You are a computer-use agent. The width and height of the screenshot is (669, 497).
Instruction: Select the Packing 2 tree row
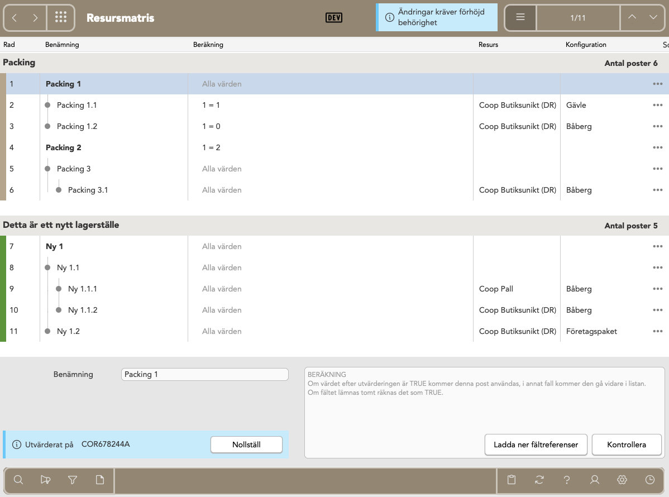[x=334, y=147]
